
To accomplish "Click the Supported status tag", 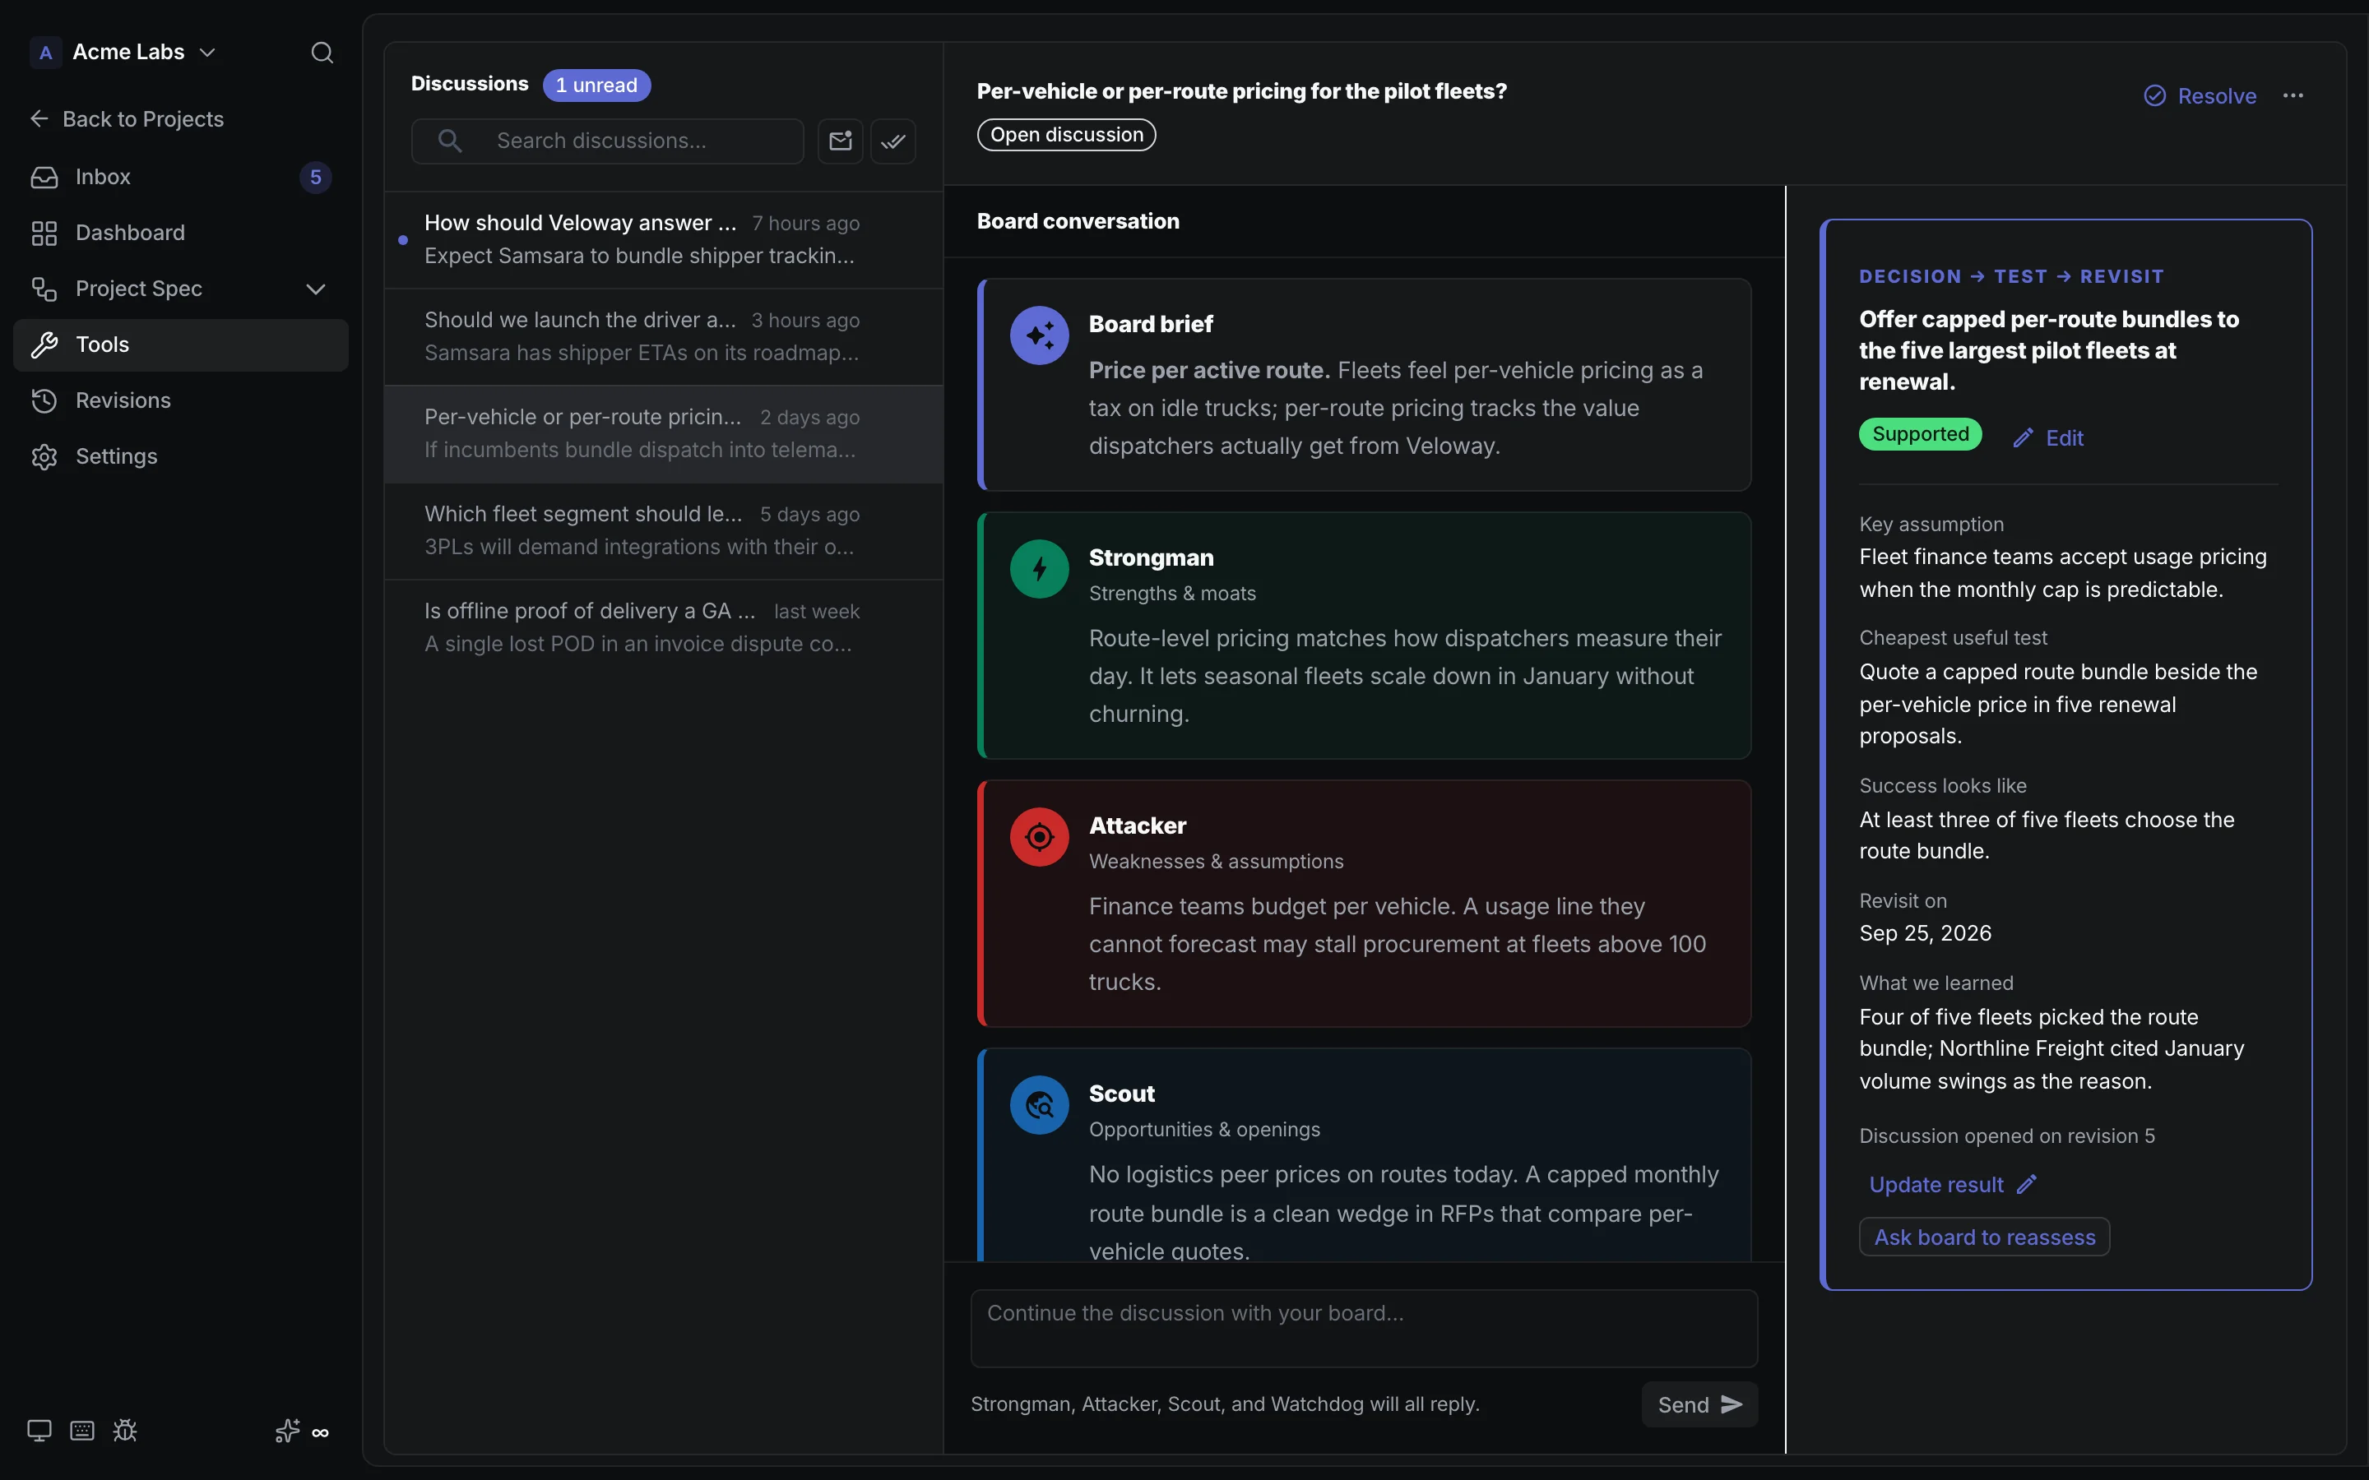I will pos(1920,433).
